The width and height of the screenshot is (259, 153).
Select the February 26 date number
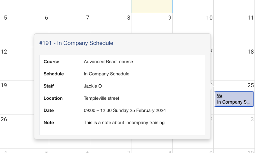(4, 119)
